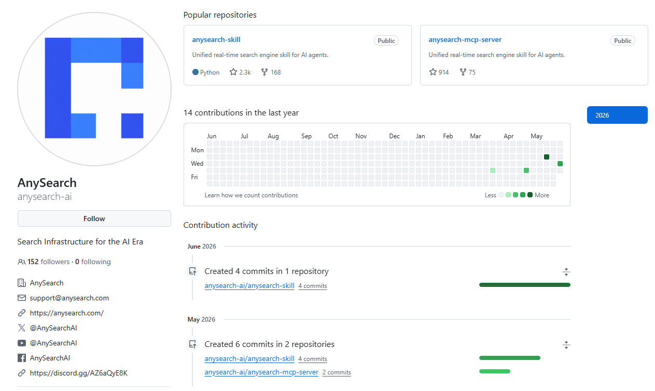Open 2 commits link for anysearch-mcp-server

337,372
